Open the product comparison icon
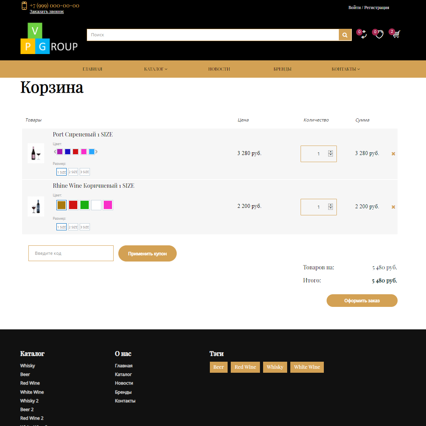Viewport: 426px width, 426px height. tap(363, 35)
